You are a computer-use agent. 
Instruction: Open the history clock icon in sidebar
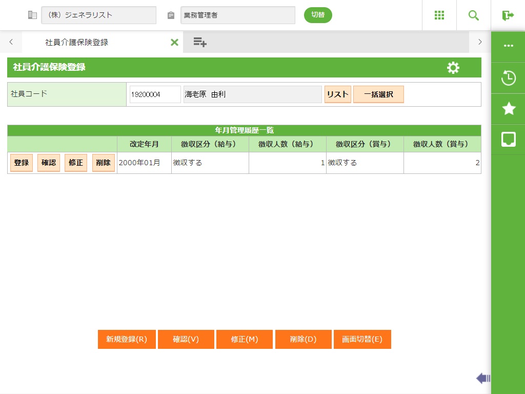point(508,78)
